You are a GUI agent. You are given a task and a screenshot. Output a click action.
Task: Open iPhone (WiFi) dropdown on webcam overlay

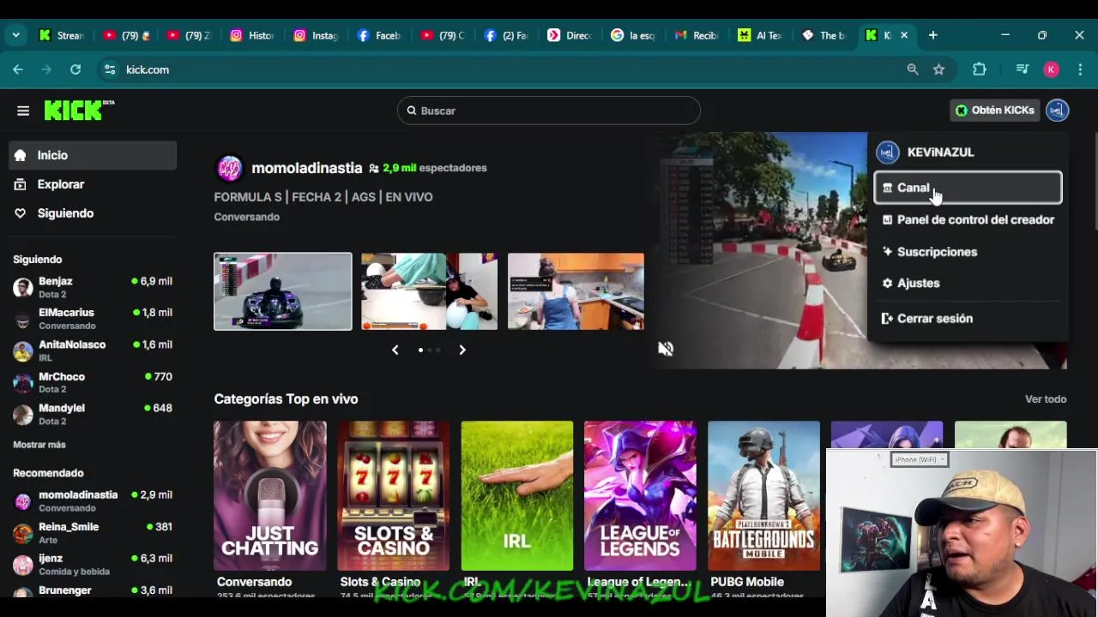point(919,460)
